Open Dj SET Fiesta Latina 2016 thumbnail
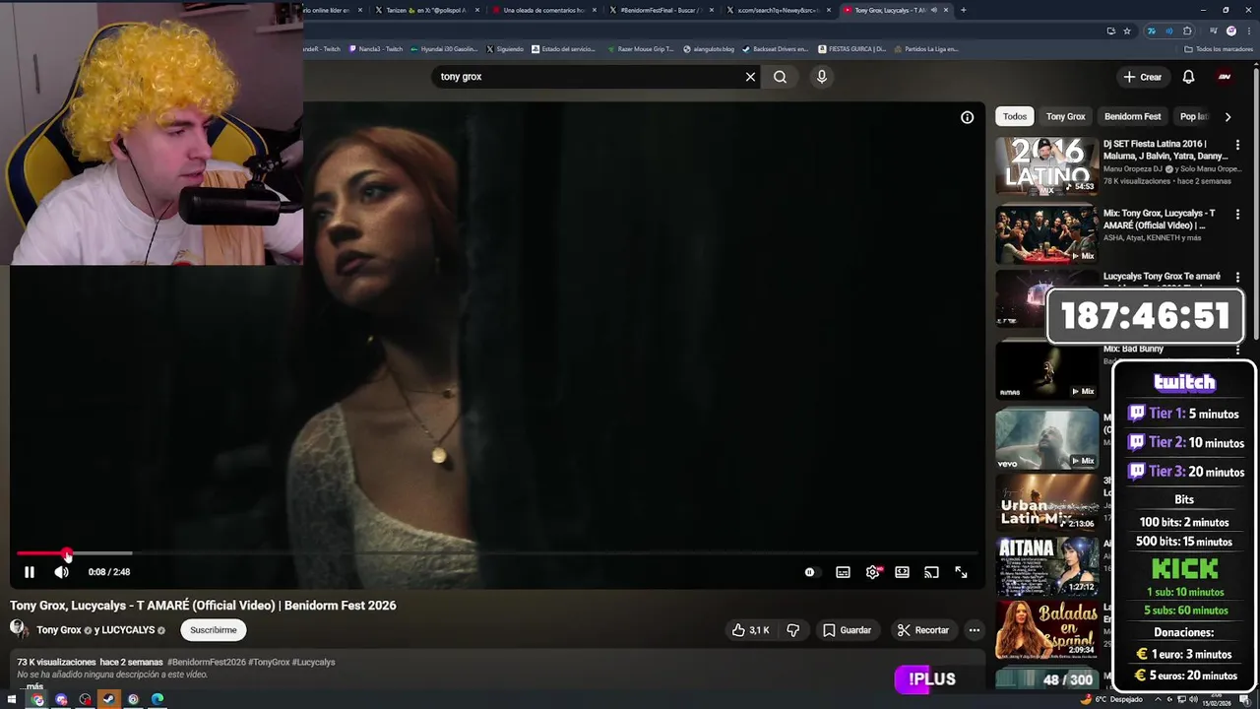This screenshot has width=1260, height=709. pyautogui.click(x=1046, y=165)
